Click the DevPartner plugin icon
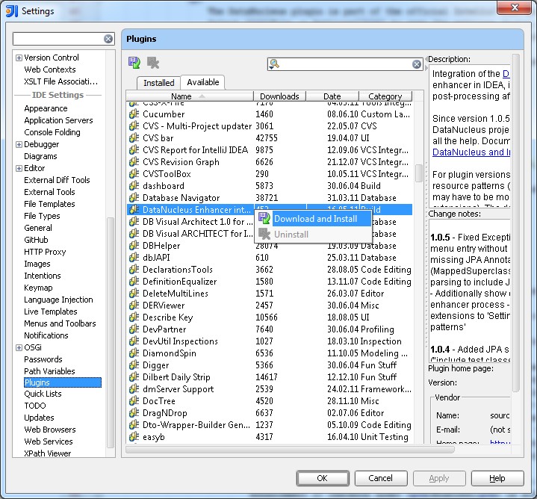 tap(134, 329)
